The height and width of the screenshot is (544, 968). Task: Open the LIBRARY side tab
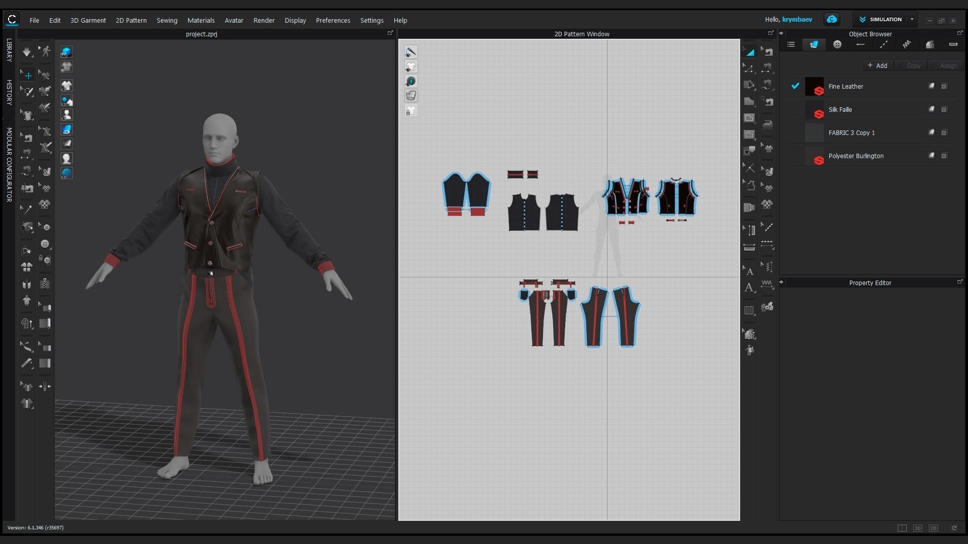pyautogui.click(x=9, y=50)
